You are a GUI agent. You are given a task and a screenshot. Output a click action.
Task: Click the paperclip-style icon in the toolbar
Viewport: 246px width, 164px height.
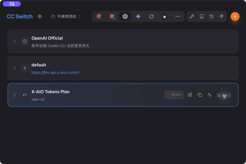221,16
